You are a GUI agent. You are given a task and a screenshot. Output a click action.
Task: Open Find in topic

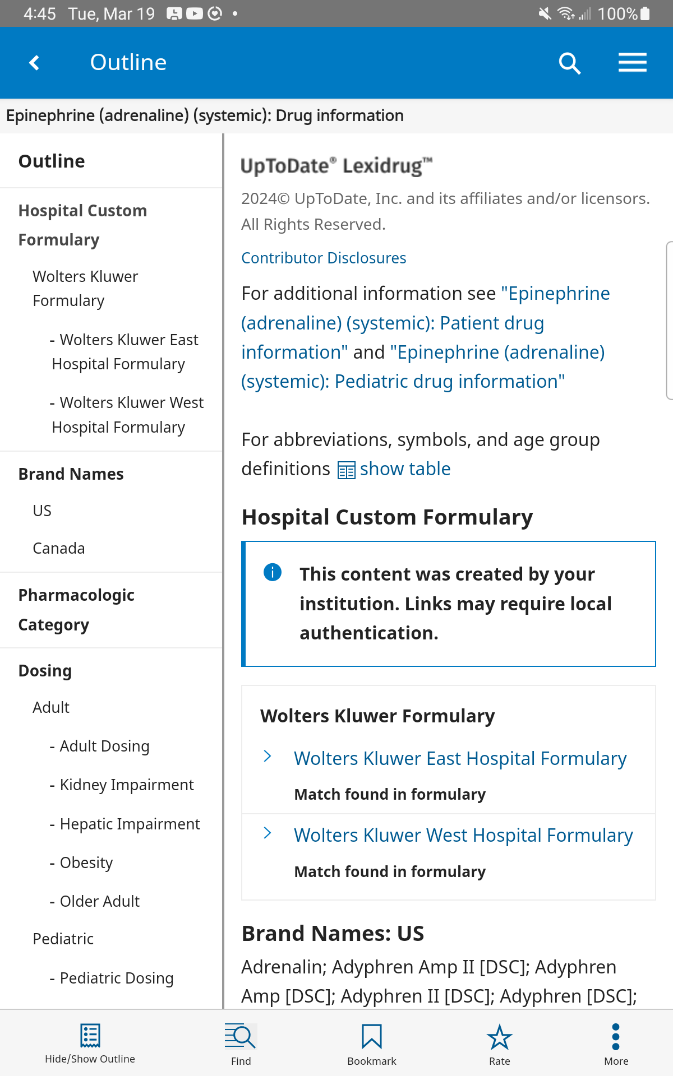point(241,1043)
